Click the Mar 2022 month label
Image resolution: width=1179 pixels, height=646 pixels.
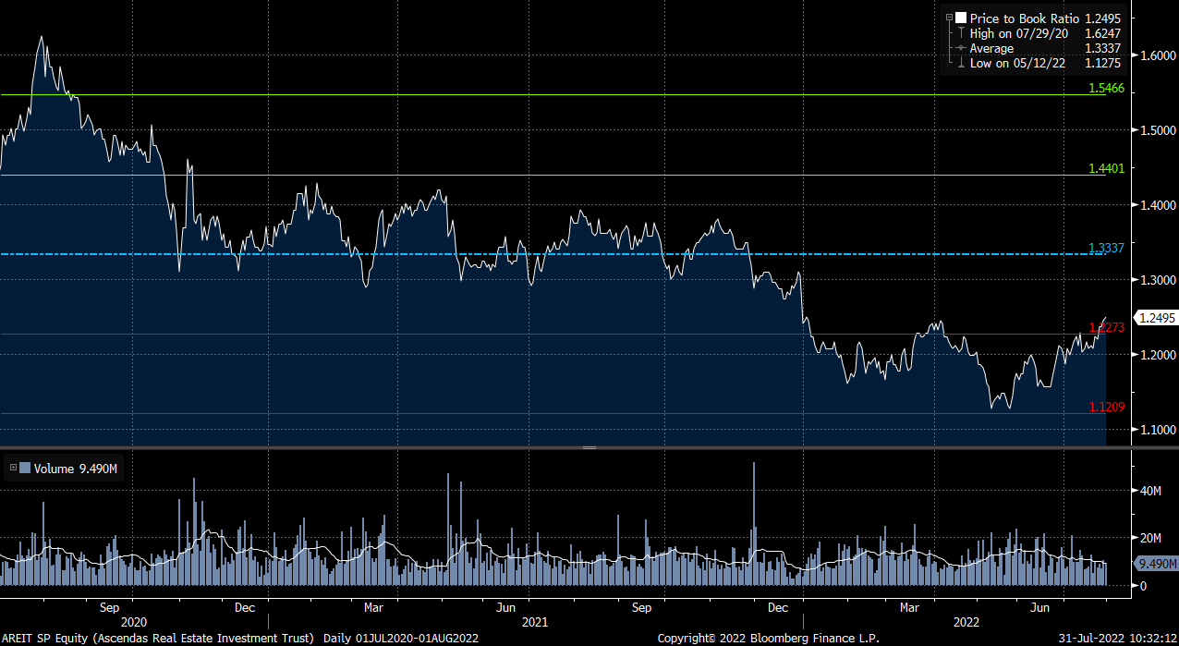[910, 608]
